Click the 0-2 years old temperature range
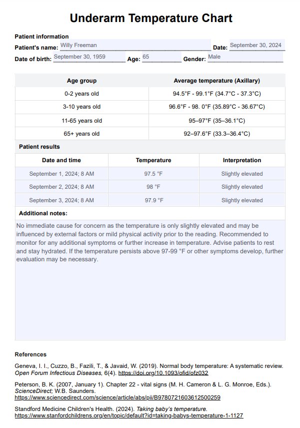The image size is (300, 428). click(216, 94)
